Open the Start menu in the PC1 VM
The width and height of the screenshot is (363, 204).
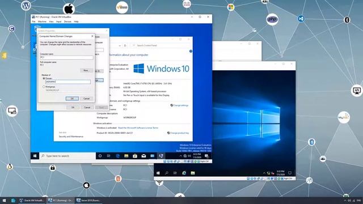coord(35,156)
